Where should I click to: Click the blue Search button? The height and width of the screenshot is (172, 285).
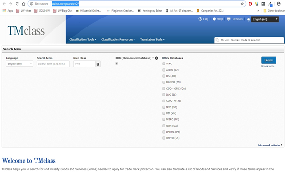tap(268, 60)
